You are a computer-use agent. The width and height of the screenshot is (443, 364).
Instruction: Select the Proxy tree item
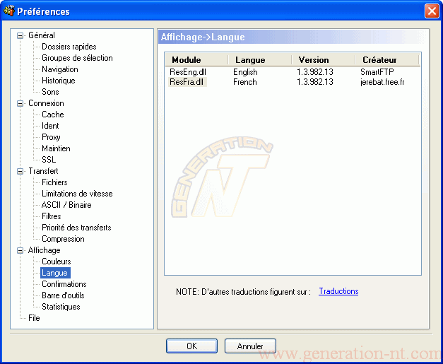51,137
